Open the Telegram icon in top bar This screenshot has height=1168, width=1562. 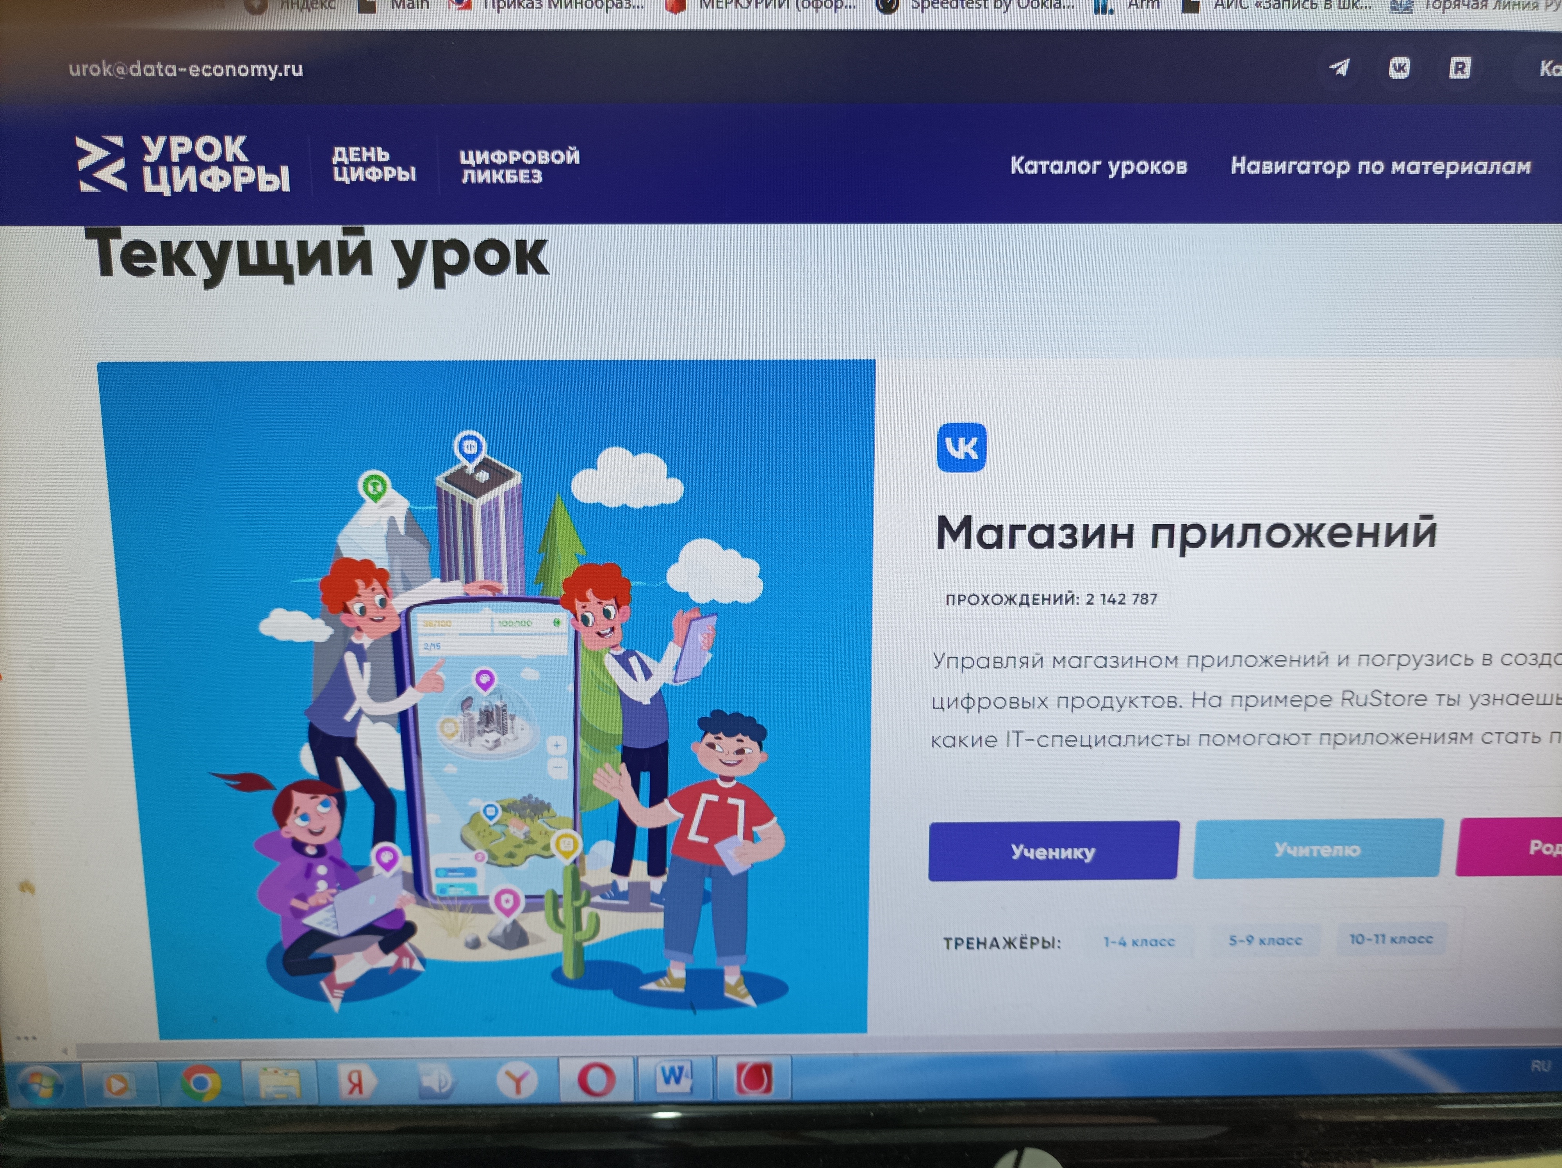click(x=1339, y=68)
